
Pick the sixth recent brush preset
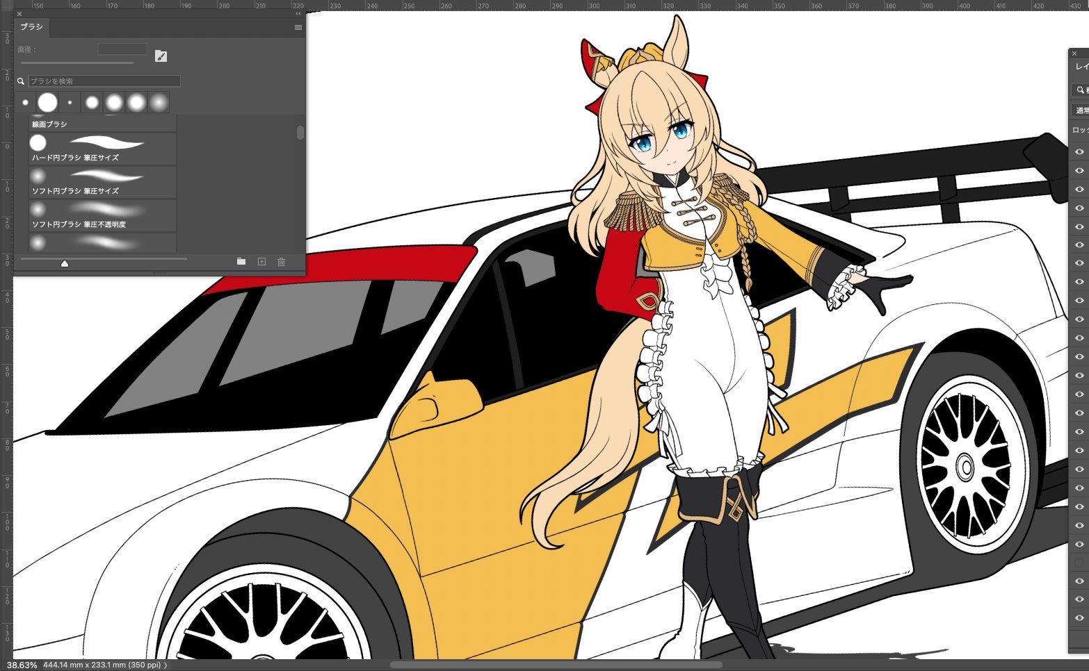[136, 102]
